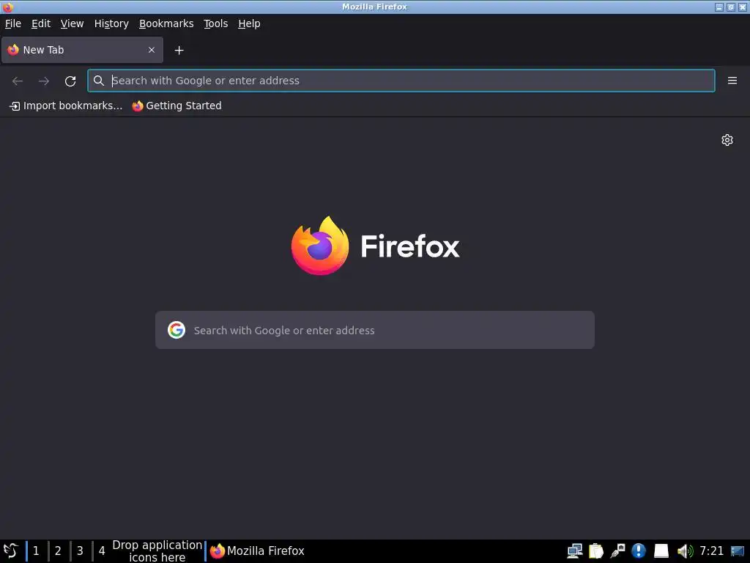Viewport: 750px width, 563px height.
Task: Open the volume speaker tray icon
Action: click(x=685, y=551)
